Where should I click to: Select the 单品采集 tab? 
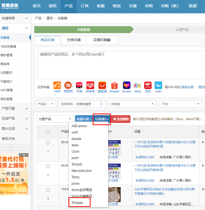[x=48, y=40]
